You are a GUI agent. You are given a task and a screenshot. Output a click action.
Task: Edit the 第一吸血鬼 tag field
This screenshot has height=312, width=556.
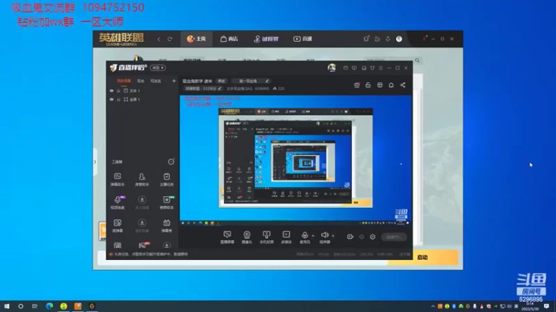251,81
